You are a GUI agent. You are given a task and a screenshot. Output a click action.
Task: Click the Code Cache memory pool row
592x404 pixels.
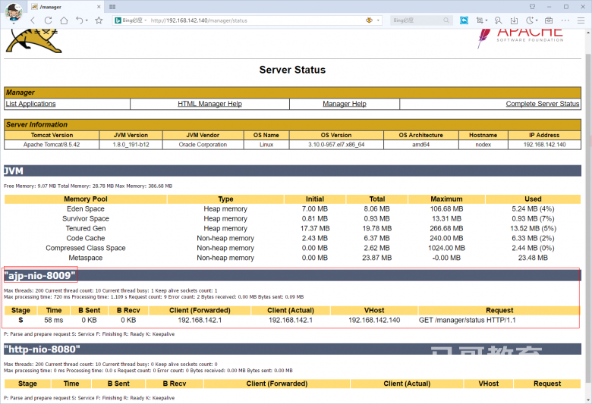(292, 239)
